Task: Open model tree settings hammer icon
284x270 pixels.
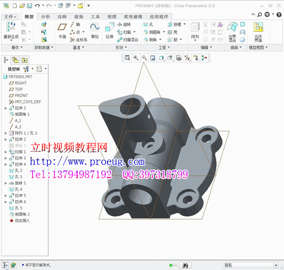Action: [26, 69]
